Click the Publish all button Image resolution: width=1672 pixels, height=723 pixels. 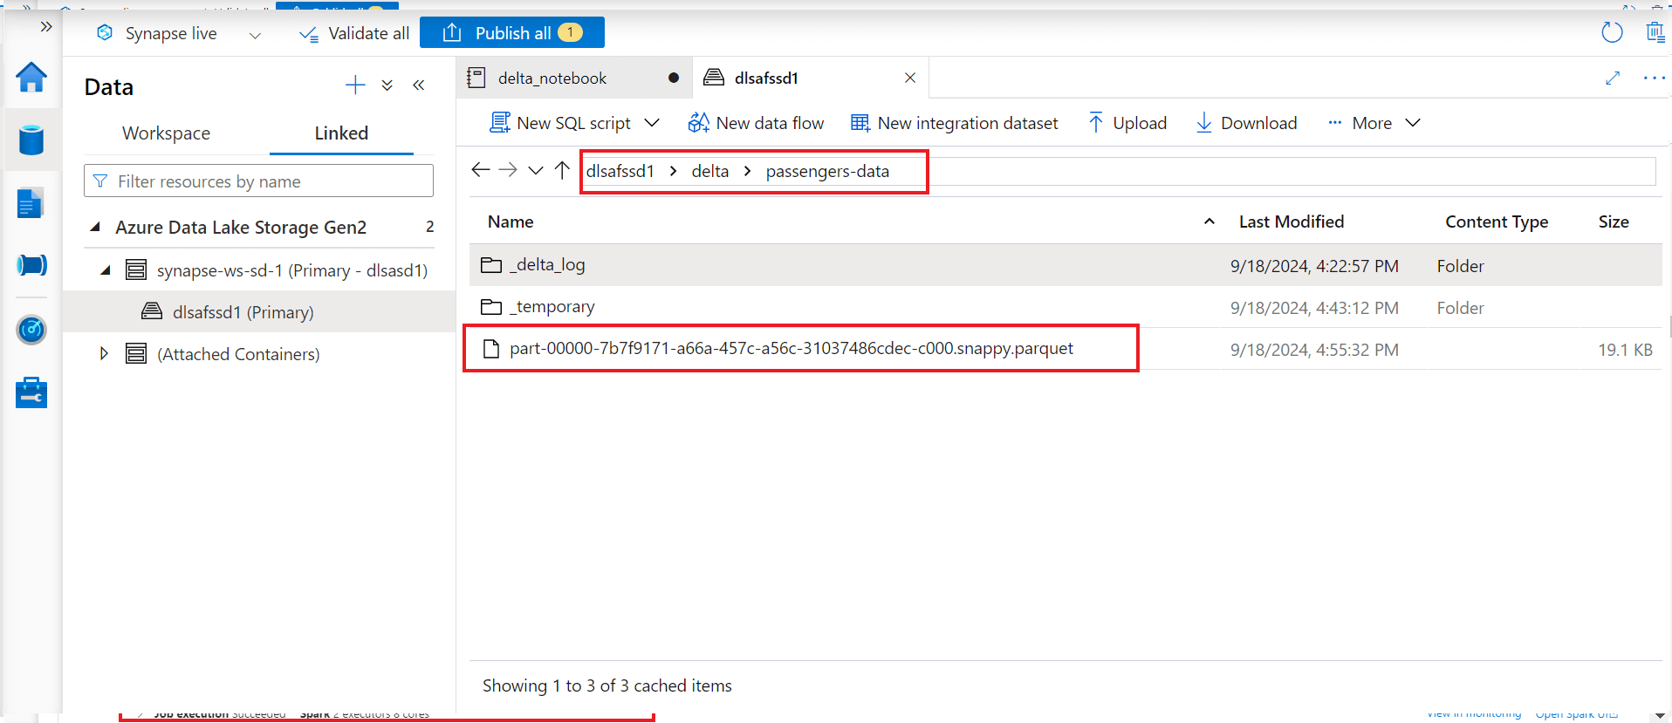512,32
